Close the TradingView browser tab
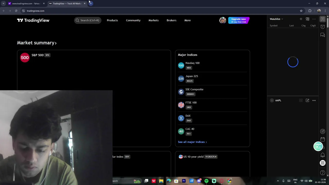This screenshot has width=329, height=185. coord(85,3)
